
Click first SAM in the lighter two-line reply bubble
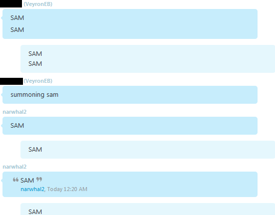click(35, 54)
